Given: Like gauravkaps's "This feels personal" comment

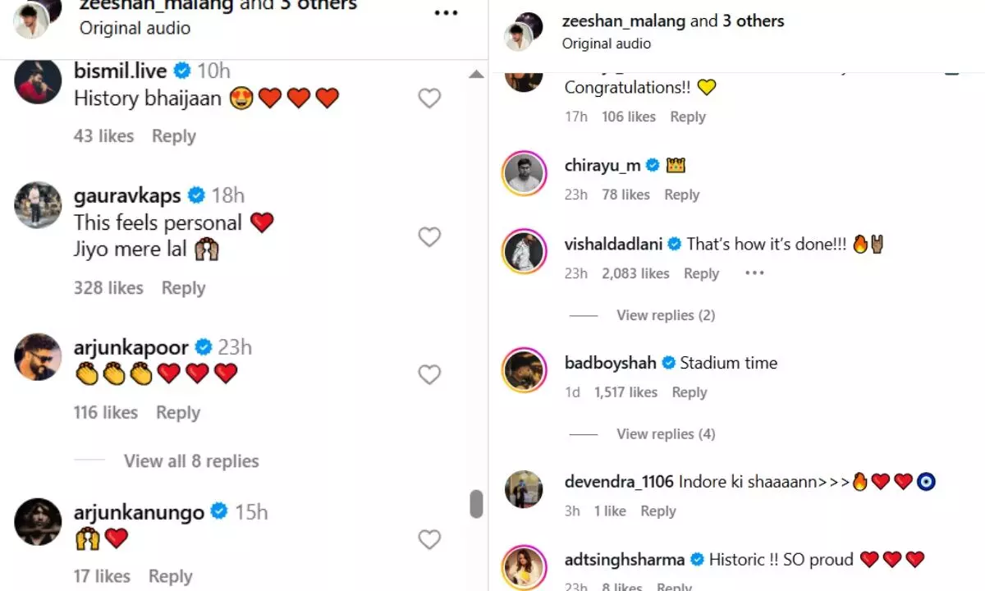Looking at the screenshot, I should pos(429,237).
